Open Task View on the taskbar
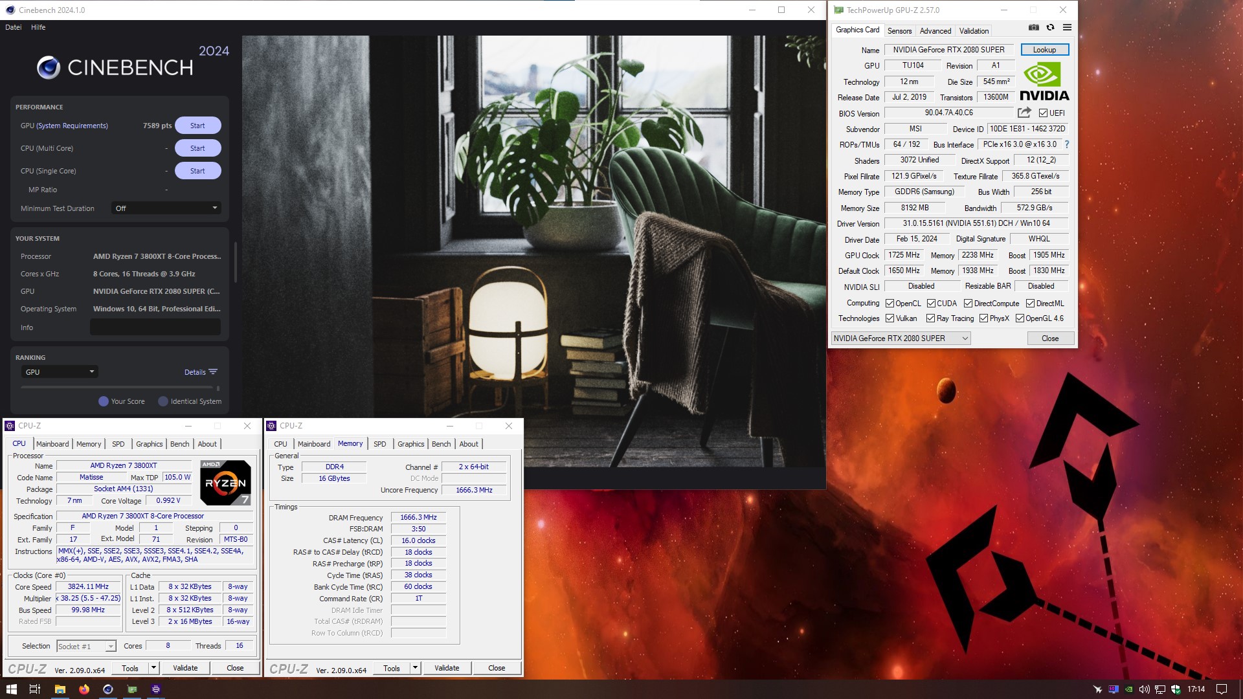This screenshot has height=699, width=1243. click(x=35, y=689)
